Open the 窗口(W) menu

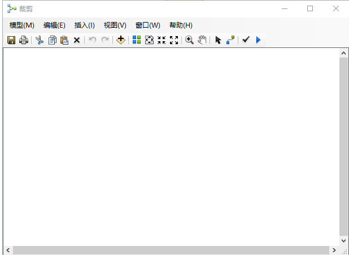tap(147, 25)
